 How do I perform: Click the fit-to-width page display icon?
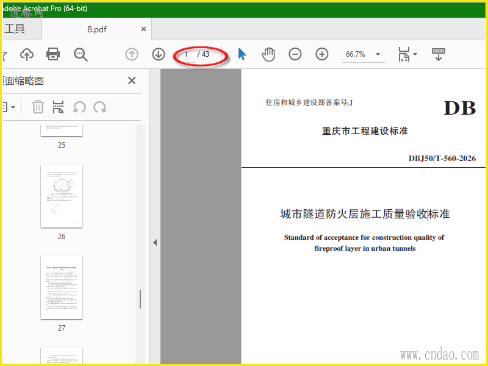click(x=404, y=54)
